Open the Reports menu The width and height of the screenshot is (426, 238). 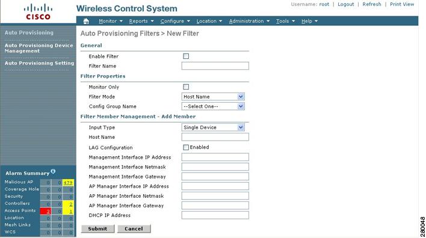point(141,21)
